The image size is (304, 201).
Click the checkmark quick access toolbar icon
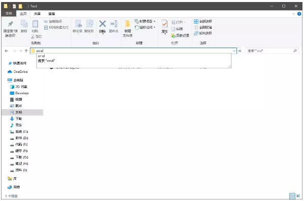click(14, 6)
